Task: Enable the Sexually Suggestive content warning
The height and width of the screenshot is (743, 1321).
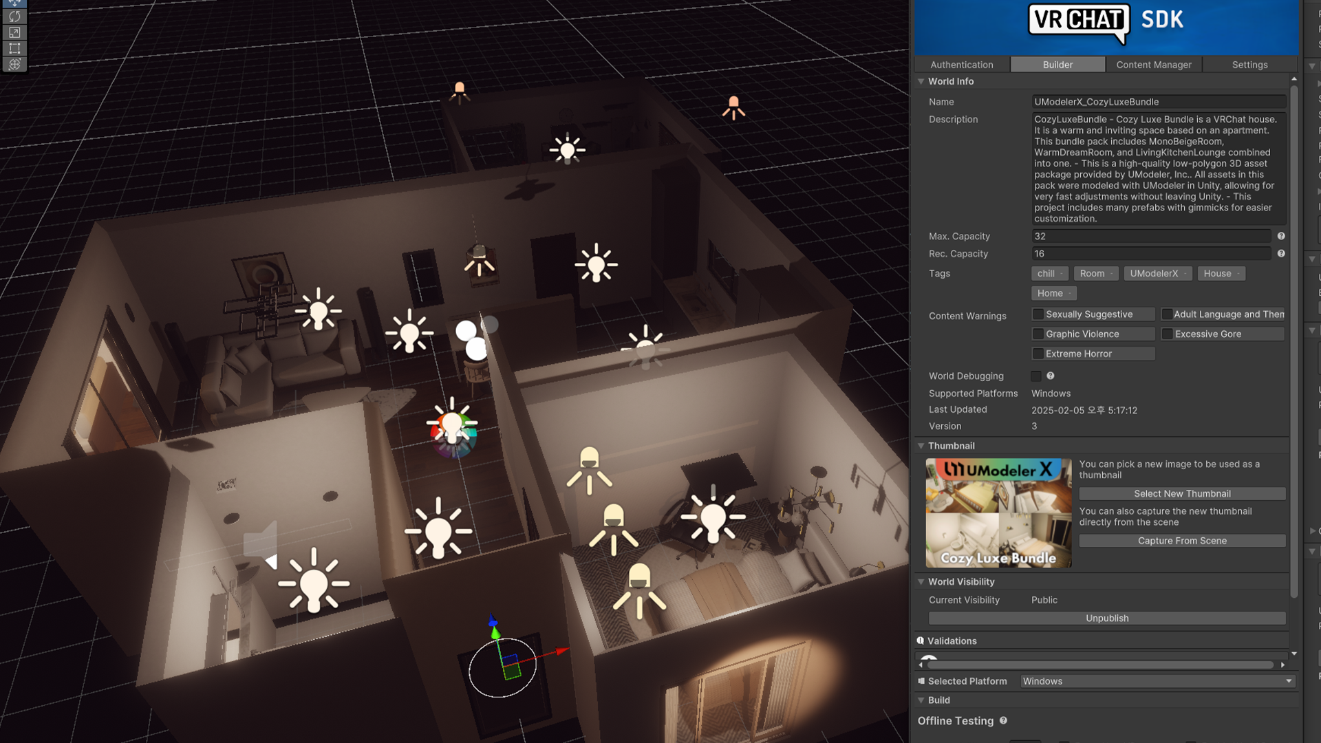Action: [1038, 314]
